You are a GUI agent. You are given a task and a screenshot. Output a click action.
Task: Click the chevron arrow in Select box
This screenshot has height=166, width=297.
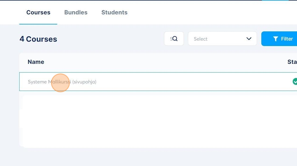click(249, 39)
